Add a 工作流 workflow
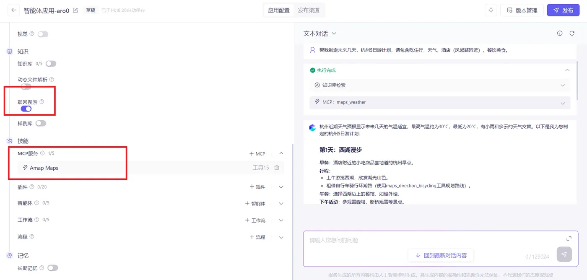 pyautogui.click(x=255, y=220)
